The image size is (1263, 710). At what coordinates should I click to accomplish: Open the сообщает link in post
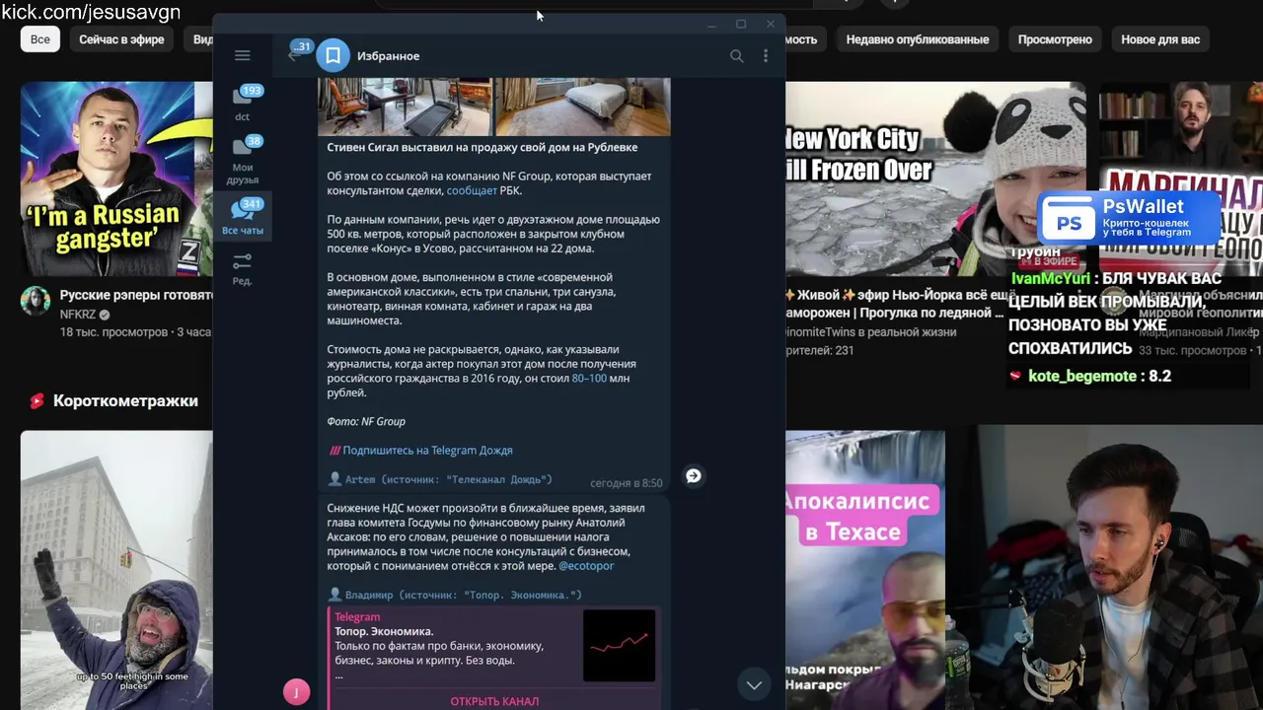coord(472,191)
